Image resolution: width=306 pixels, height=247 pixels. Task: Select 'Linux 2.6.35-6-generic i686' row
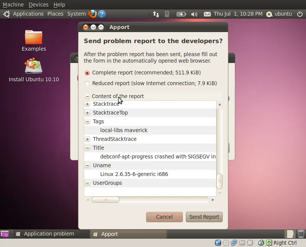point(150,174)
